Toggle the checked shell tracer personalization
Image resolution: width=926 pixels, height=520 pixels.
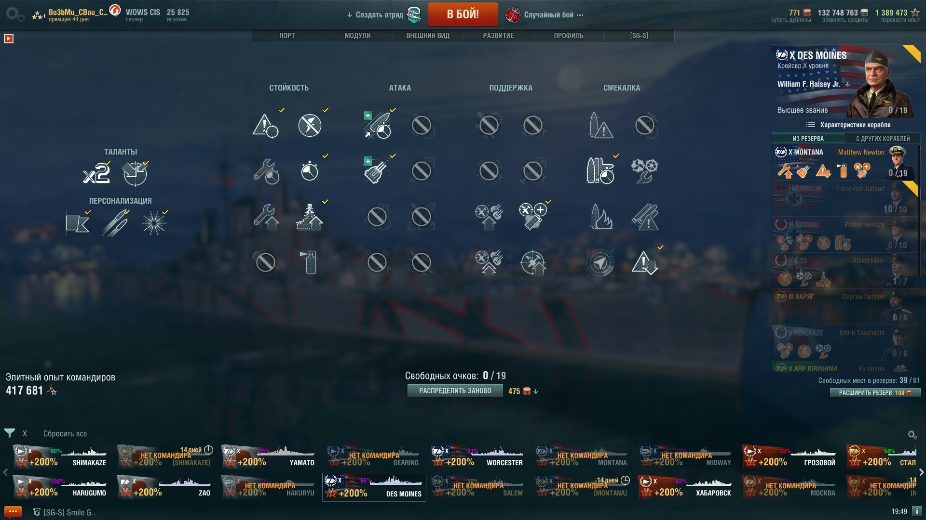[115, 224]
